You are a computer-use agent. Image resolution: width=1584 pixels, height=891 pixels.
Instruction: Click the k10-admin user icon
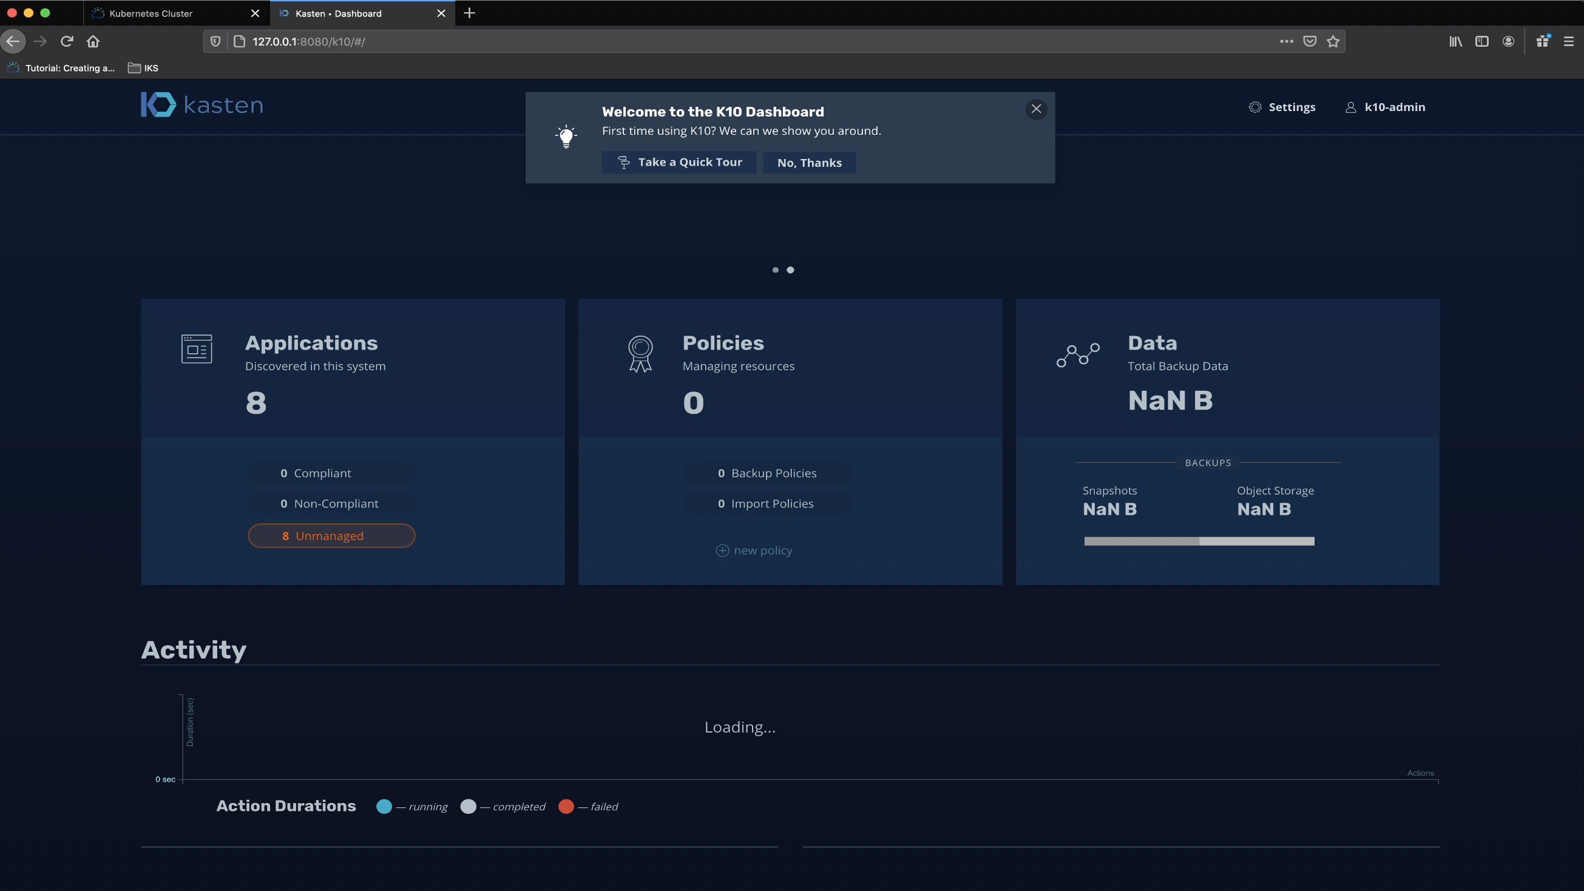click(x=1351, y=107)
